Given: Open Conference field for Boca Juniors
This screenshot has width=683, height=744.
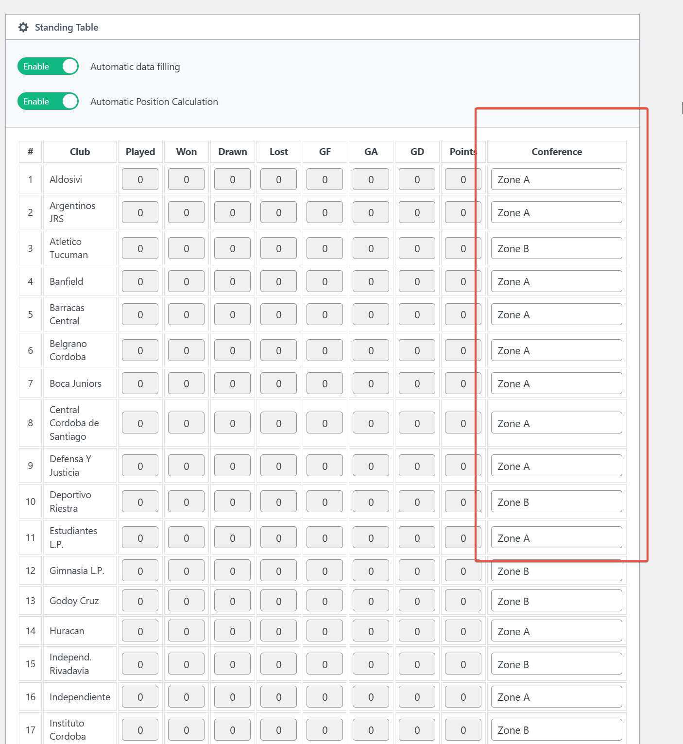Looking at the screenshot, I should 557,383.
